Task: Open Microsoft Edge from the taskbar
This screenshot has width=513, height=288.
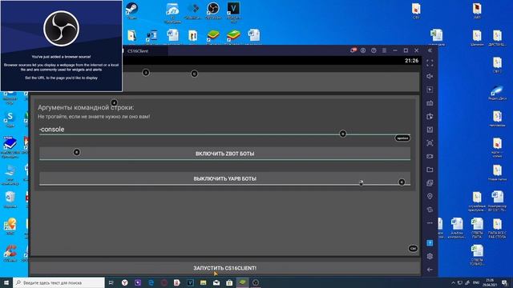Action: pos(151,282)
